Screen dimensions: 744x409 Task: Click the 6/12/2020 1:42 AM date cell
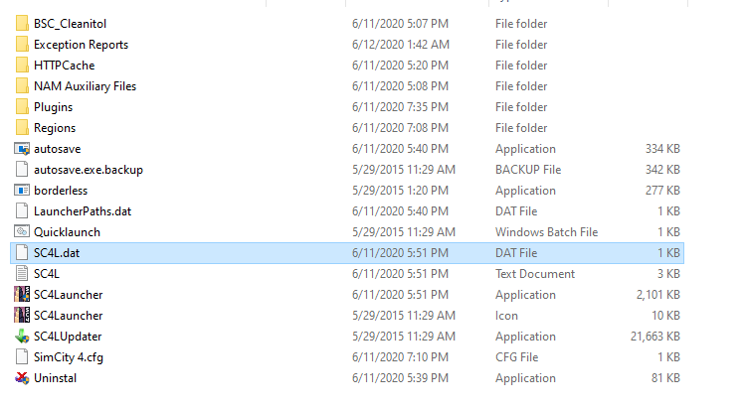(401, 45)
